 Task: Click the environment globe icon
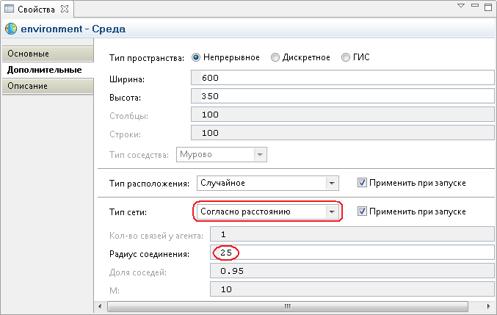point(11,29)
